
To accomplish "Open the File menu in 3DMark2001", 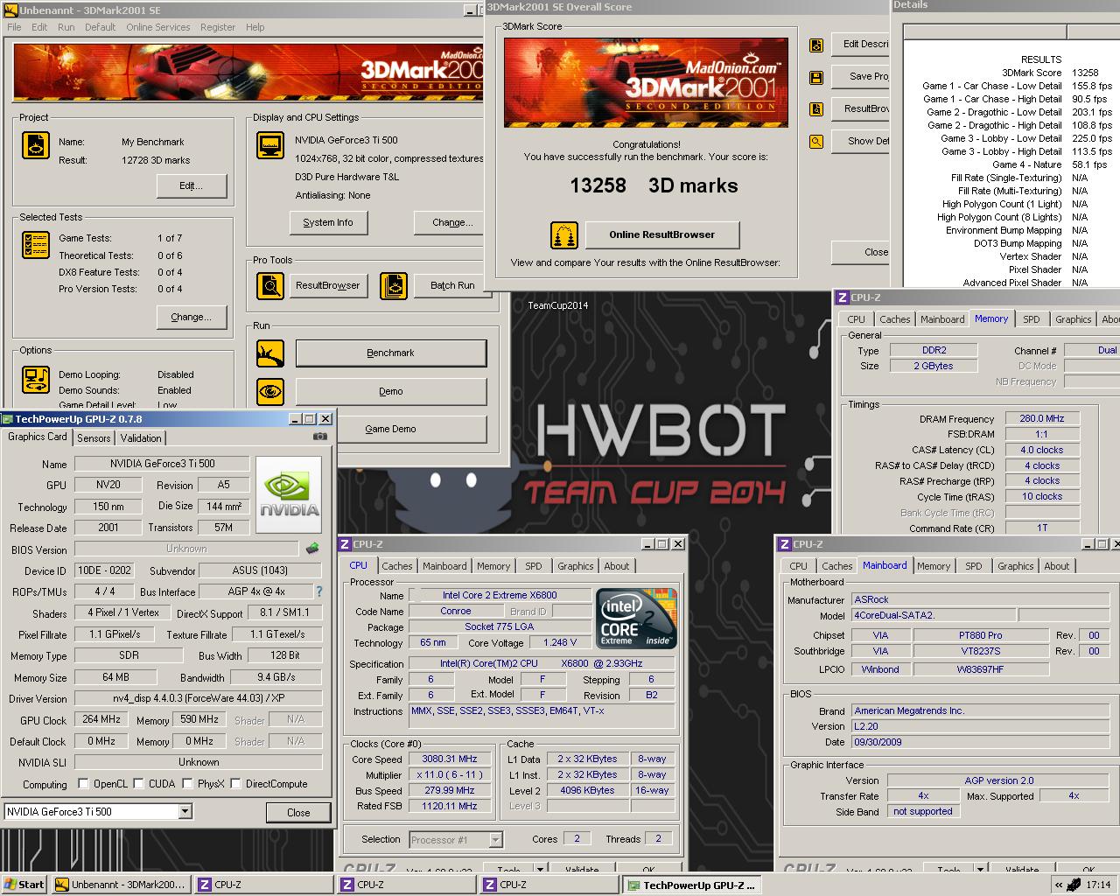I will click(14, 27).
